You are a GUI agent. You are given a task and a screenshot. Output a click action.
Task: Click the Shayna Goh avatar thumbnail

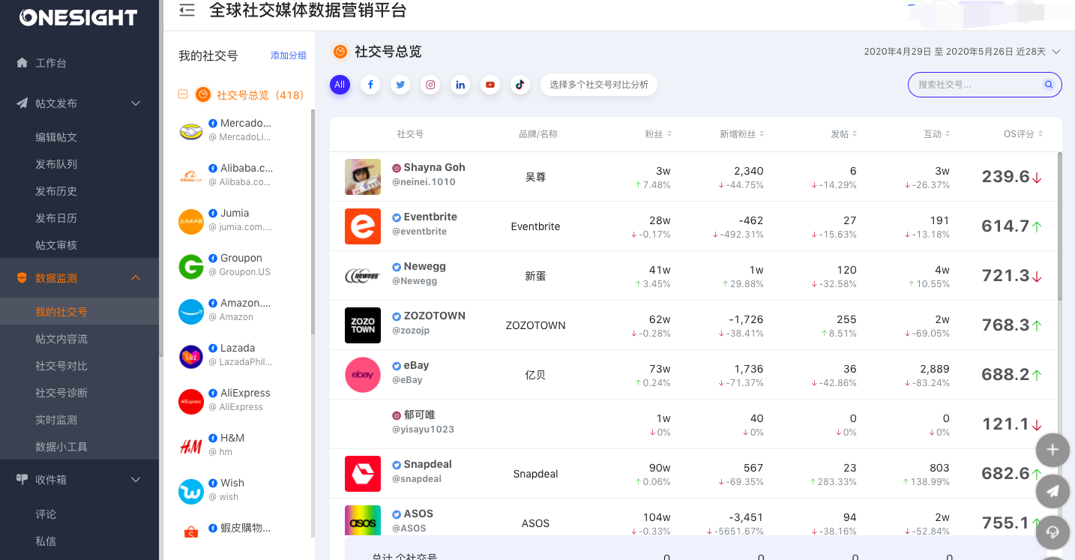(x=363, y=177)
